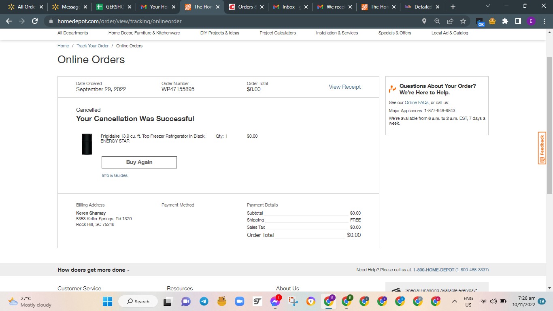
Task: Open the Zoom taskbar icon
Action: click(239, 301)
